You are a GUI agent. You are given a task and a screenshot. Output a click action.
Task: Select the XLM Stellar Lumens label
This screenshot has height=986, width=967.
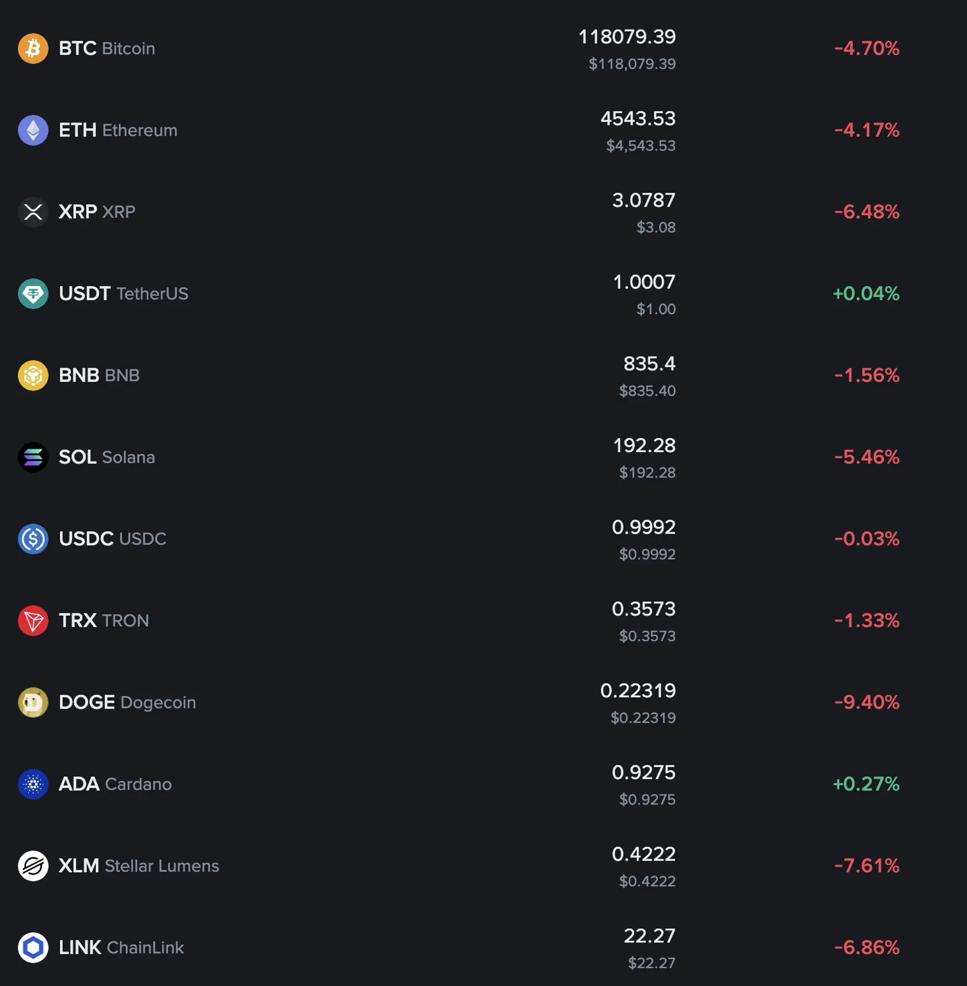[x=139, y=866]
